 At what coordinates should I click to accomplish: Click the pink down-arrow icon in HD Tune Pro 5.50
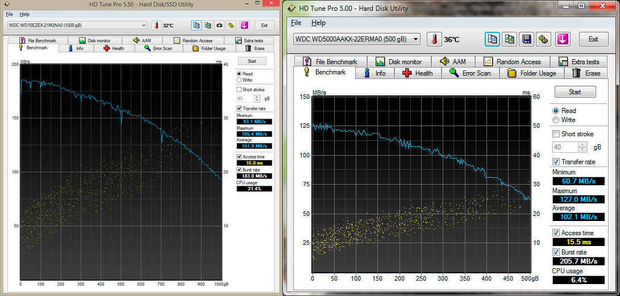(244, 25)
